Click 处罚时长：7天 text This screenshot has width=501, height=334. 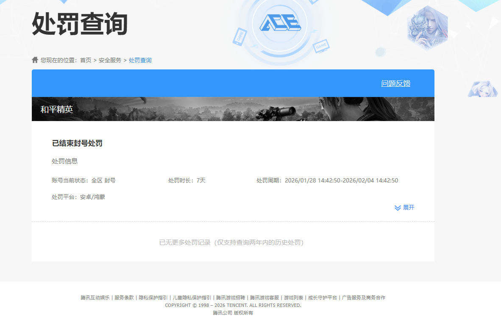pos(187,181)
